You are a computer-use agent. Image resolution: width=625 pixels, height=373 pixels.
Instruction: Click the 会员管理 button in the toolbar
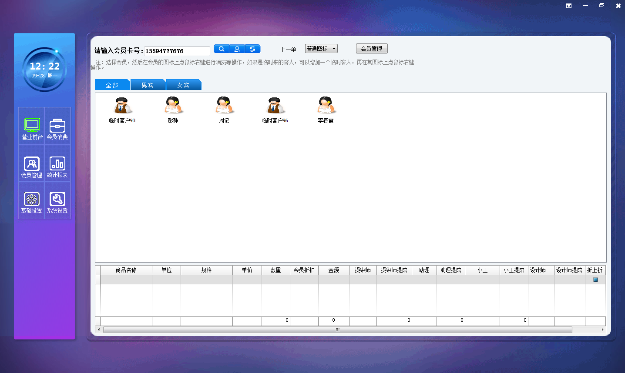click(371, 49)
